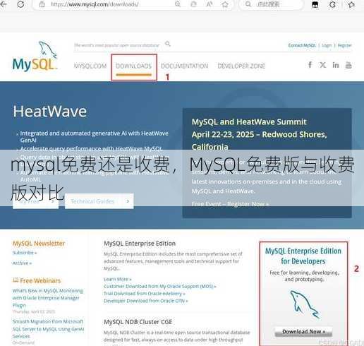This screenshot has height=346, width=364.
Task: Reload the page with the refresh icon
Action: click(x=20, y=4)
